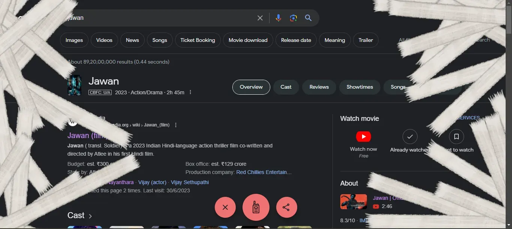This screenshot has width=512, height=229.
Task: Click the YouTube Watch now icon
Action: pos(364,137)
